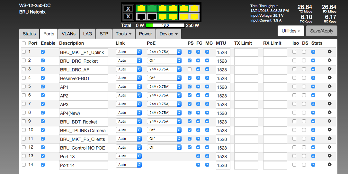Uncheck Stats checkbox for AP4(New) port

click(x=313, y=113)
